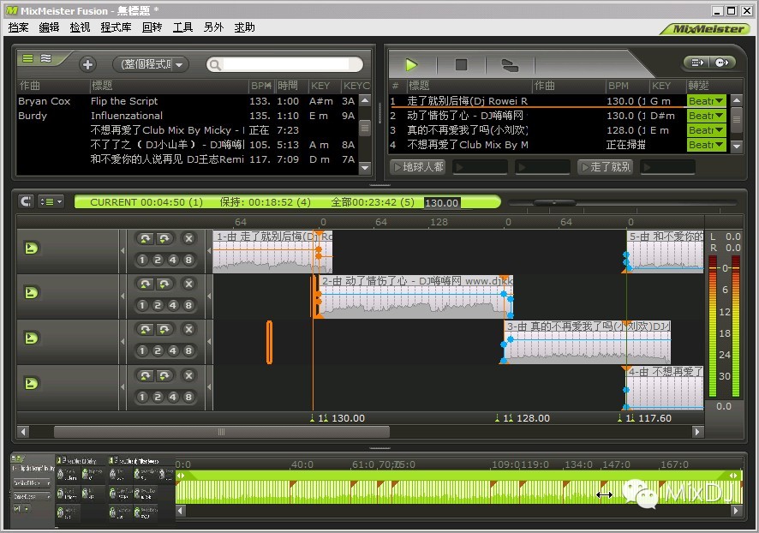Click the magnifier search icon
Screen dimensions: 759x533
215,65
